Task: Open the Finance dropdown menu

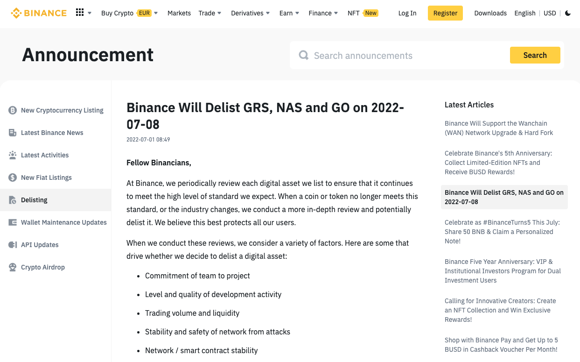Action: [x=323, y=13]
